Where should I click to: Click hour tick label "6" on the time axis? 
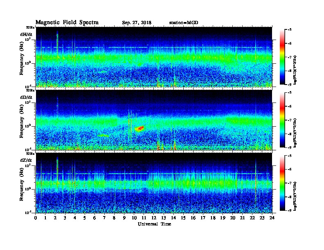point(94,218)
